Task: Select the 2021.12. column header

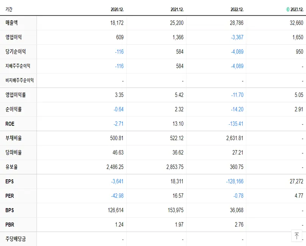Action: coord(177,9)
